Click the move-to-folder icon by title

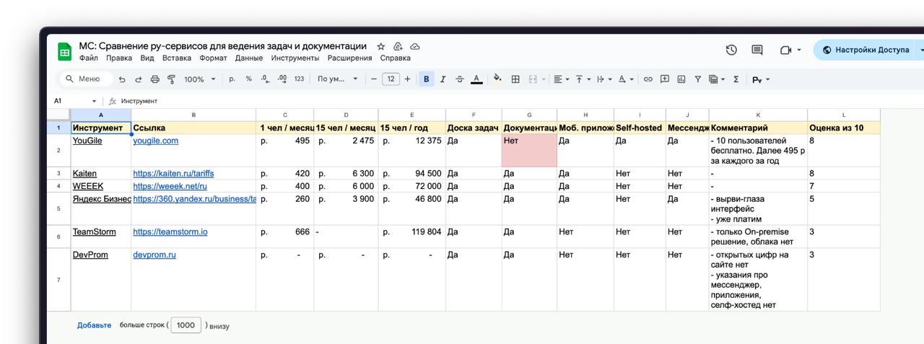click(x=398, y=46)
